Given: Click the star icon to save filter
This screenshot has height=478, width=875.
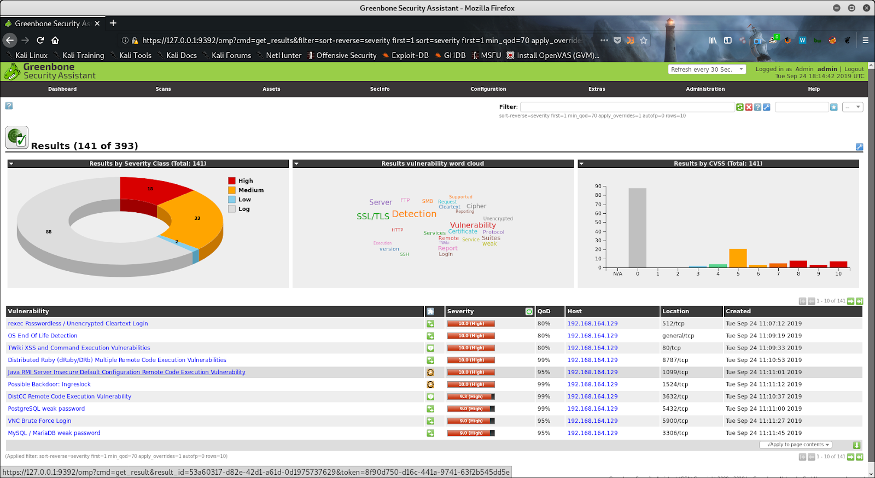Looking at the screenshot, I should 833,107.
